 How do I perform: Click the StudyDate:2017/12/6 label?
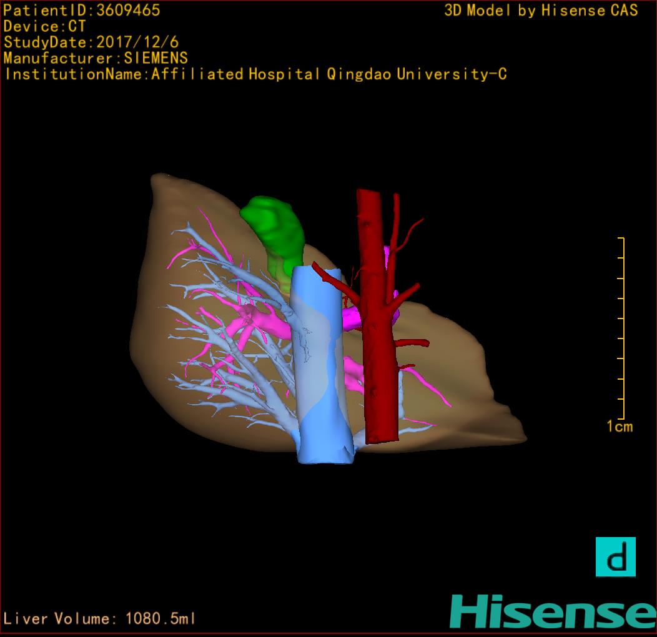[x=91, y=42]
